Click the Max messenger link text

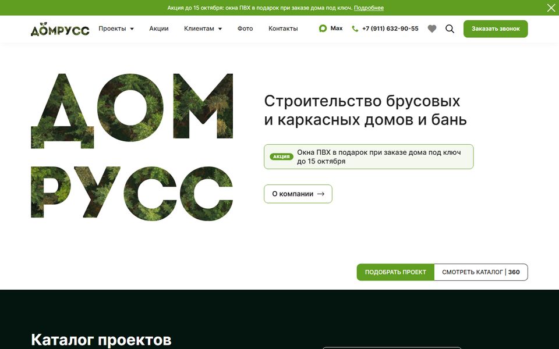tap(336, 29)
